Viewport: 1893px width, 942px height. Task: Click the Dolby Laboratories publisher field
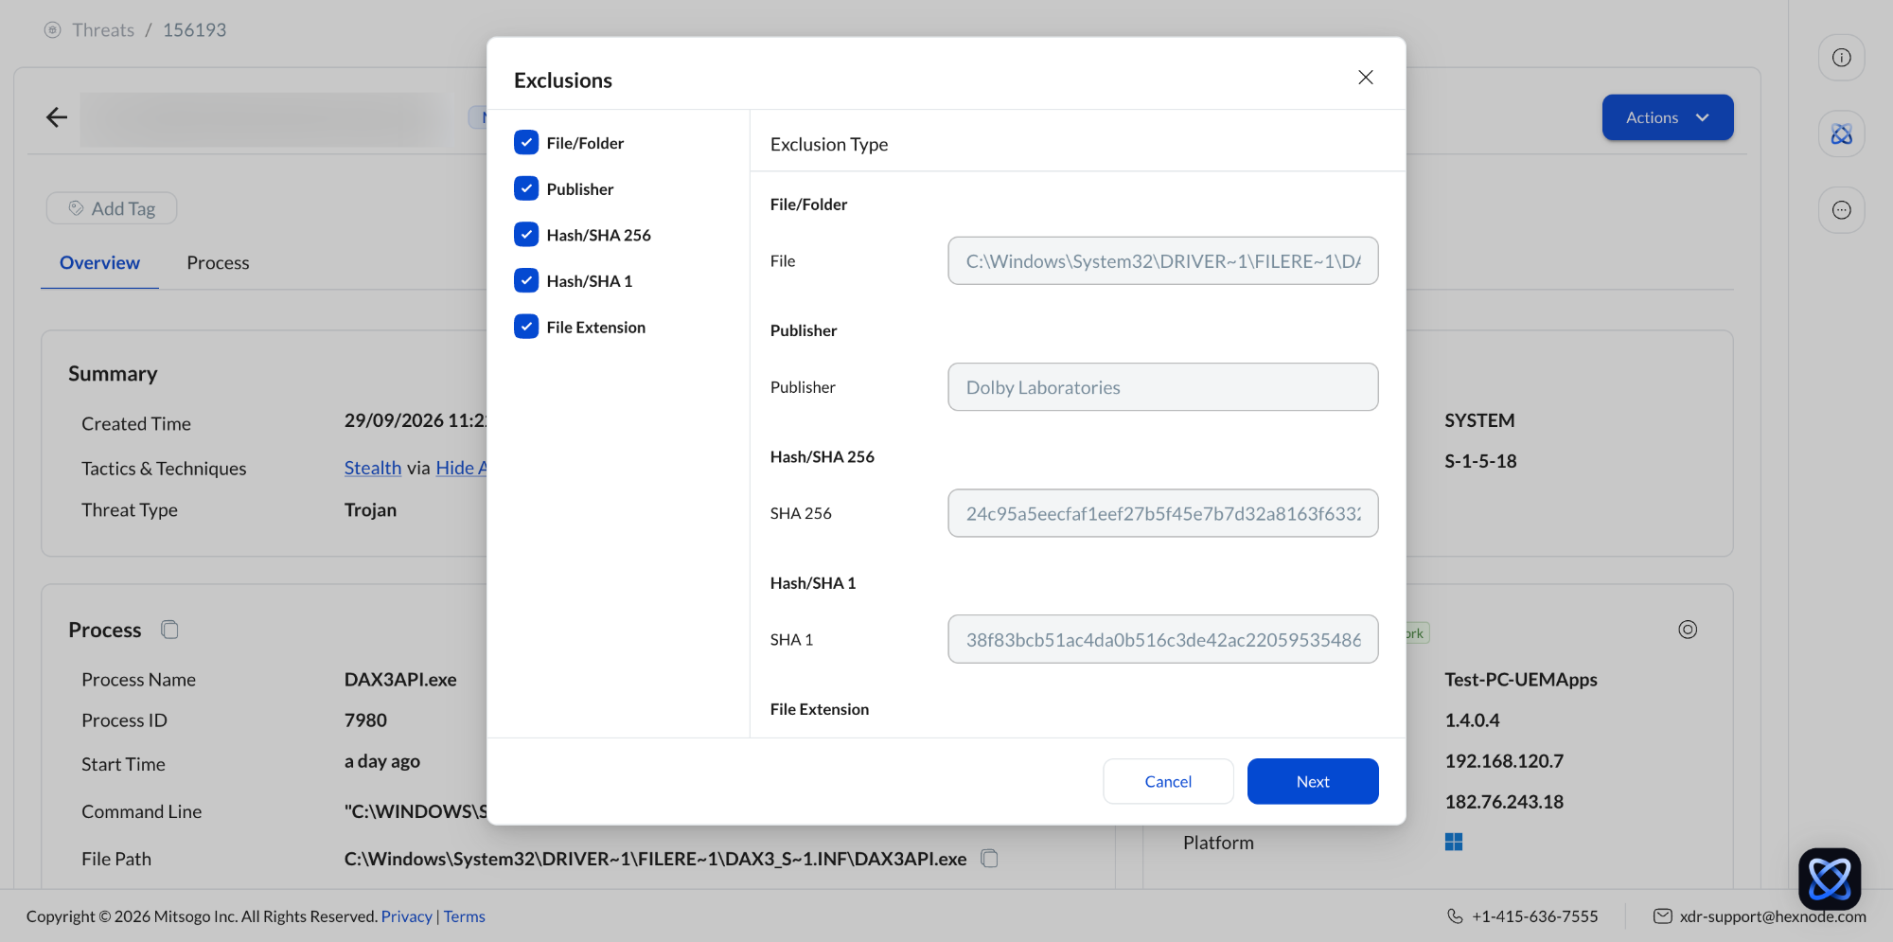pyautogui.click(x=1162, y=387)
